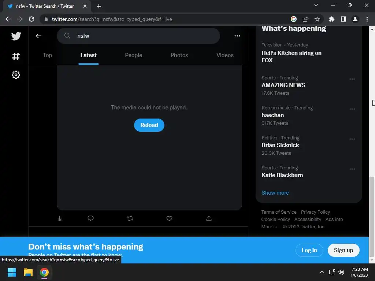Click the Google icon in address bar
The image size is (375, 281).
pyautogui.click(x=293, y=19)
